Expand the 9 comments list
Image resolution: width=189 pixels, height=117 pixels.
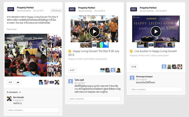point(14,92)
